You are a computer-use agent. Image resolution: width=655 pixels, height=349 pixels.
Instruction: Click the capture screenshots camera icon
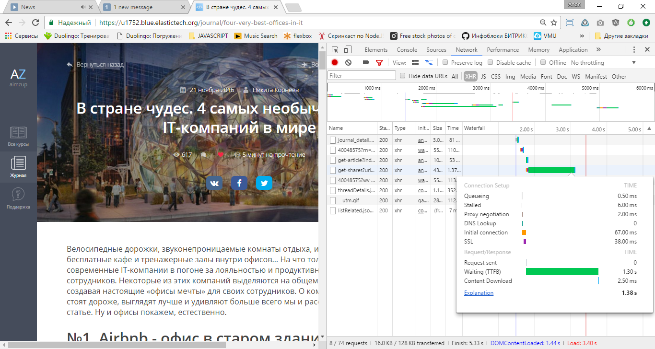[x=366, y=62]
